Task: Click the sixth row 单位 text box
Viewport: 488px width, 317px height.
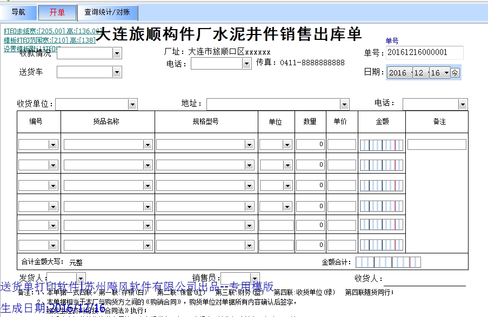Action: [276, 245]
